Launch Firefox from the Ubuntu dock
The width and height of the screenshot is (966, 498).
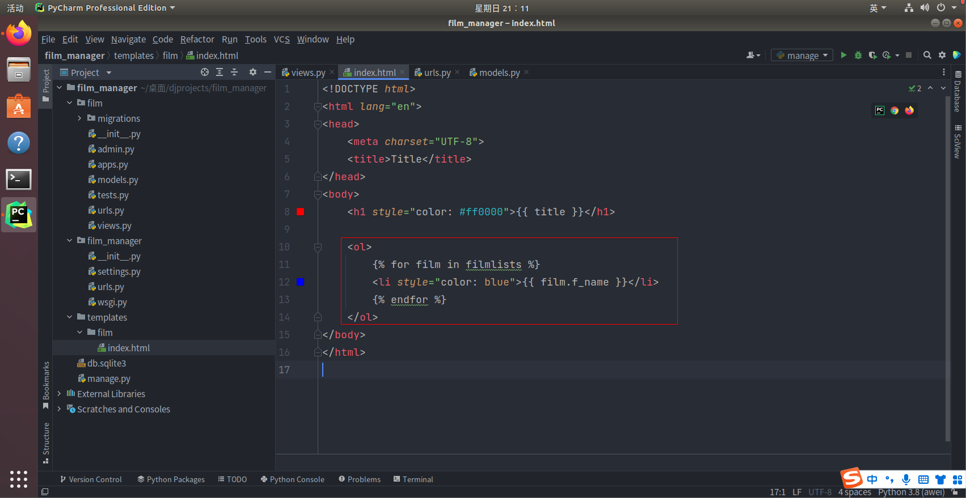tap(19, 33)
